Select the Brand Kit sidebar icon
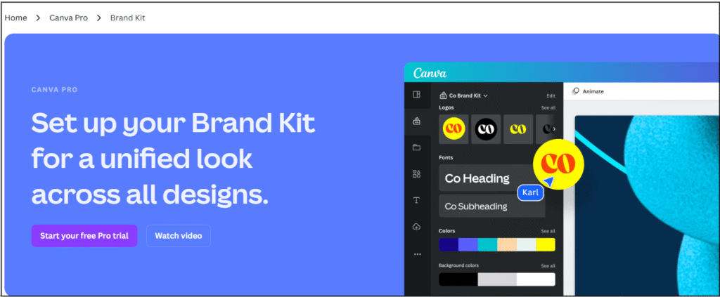Screen dimensions: 720x297 (x=416, y=121)
